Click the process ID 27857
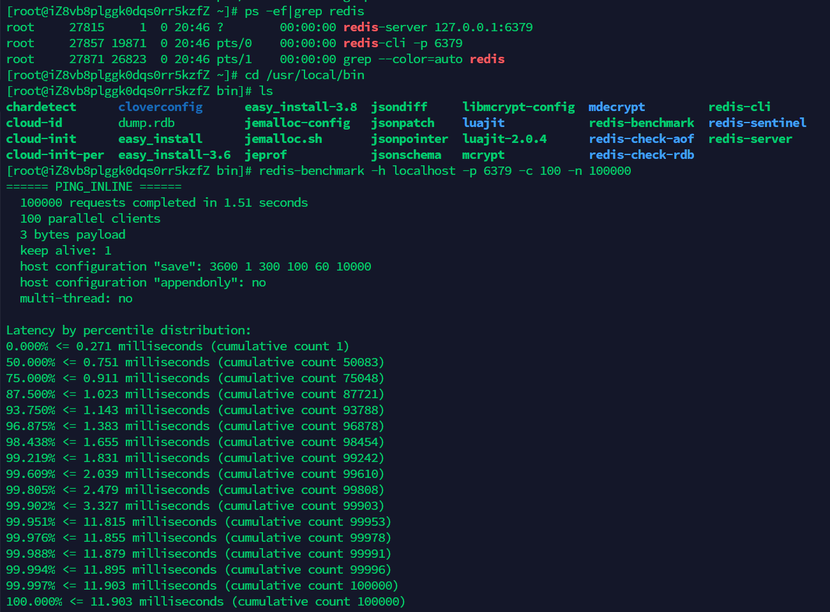Screen dimensions: 830x612 point(87,43)
